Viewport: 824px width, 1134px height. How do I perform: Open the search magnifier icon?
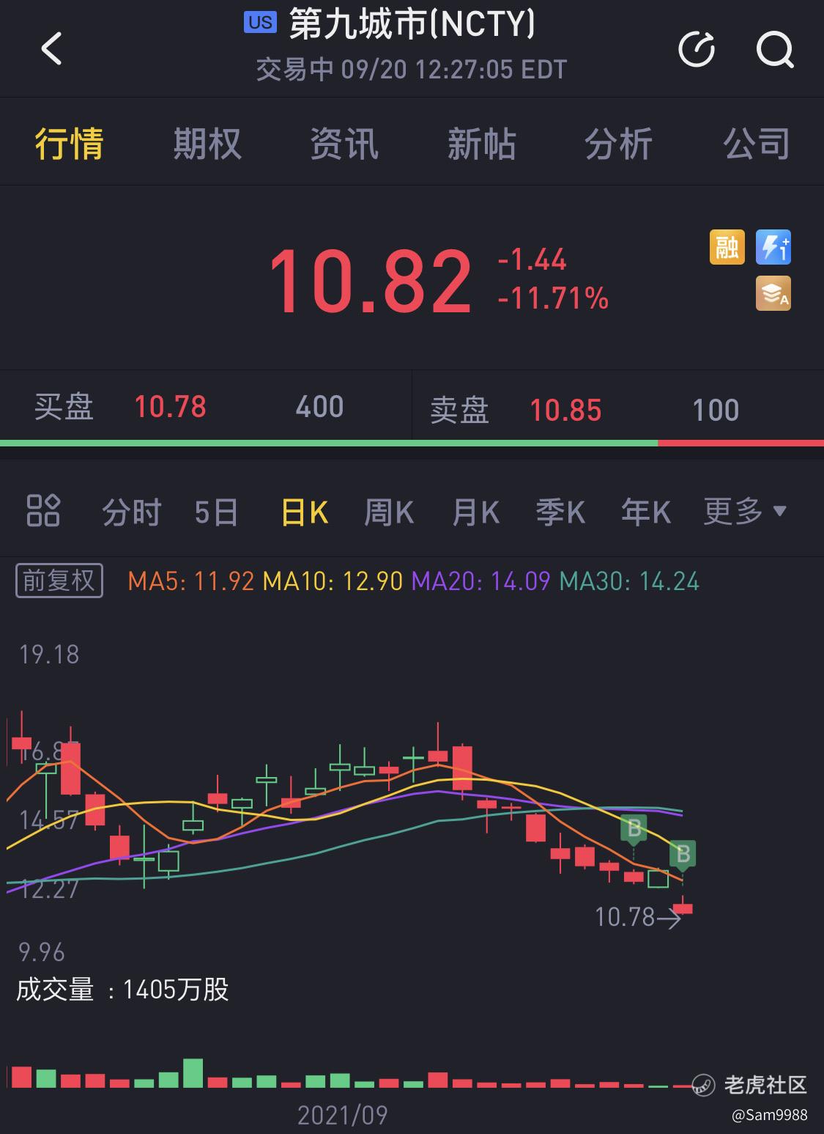pos(774,49)
